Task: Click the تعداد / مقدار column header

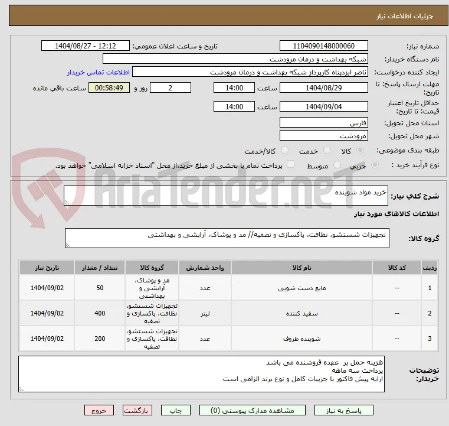Action: point(99,268)
